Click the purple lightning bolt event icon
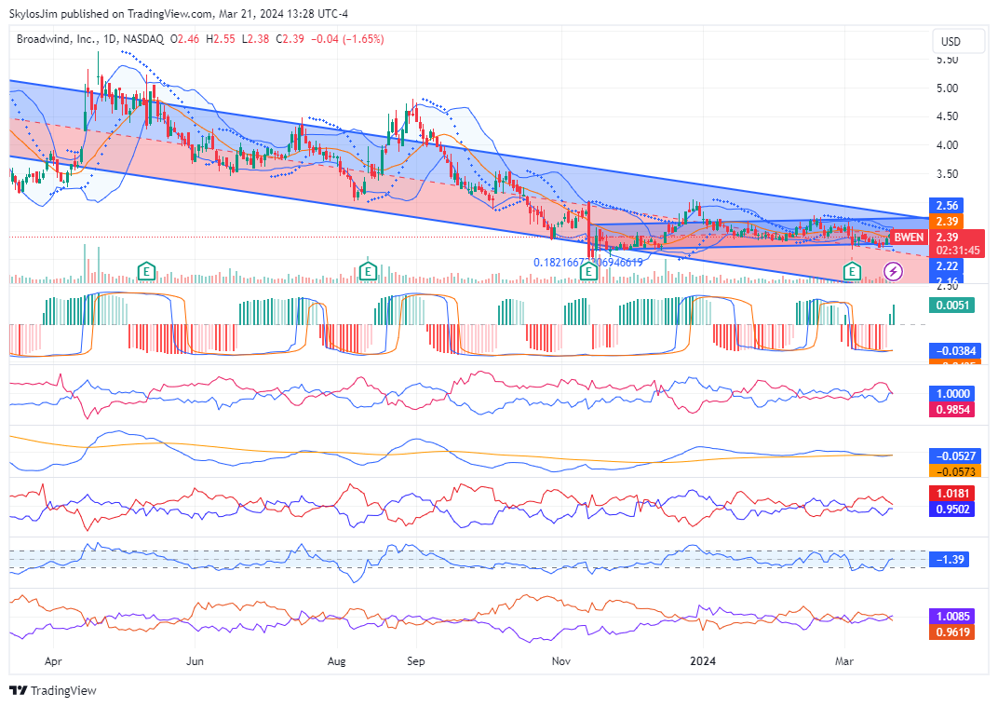Viewport: 998px width, 707px height. [x=893, y=271]
